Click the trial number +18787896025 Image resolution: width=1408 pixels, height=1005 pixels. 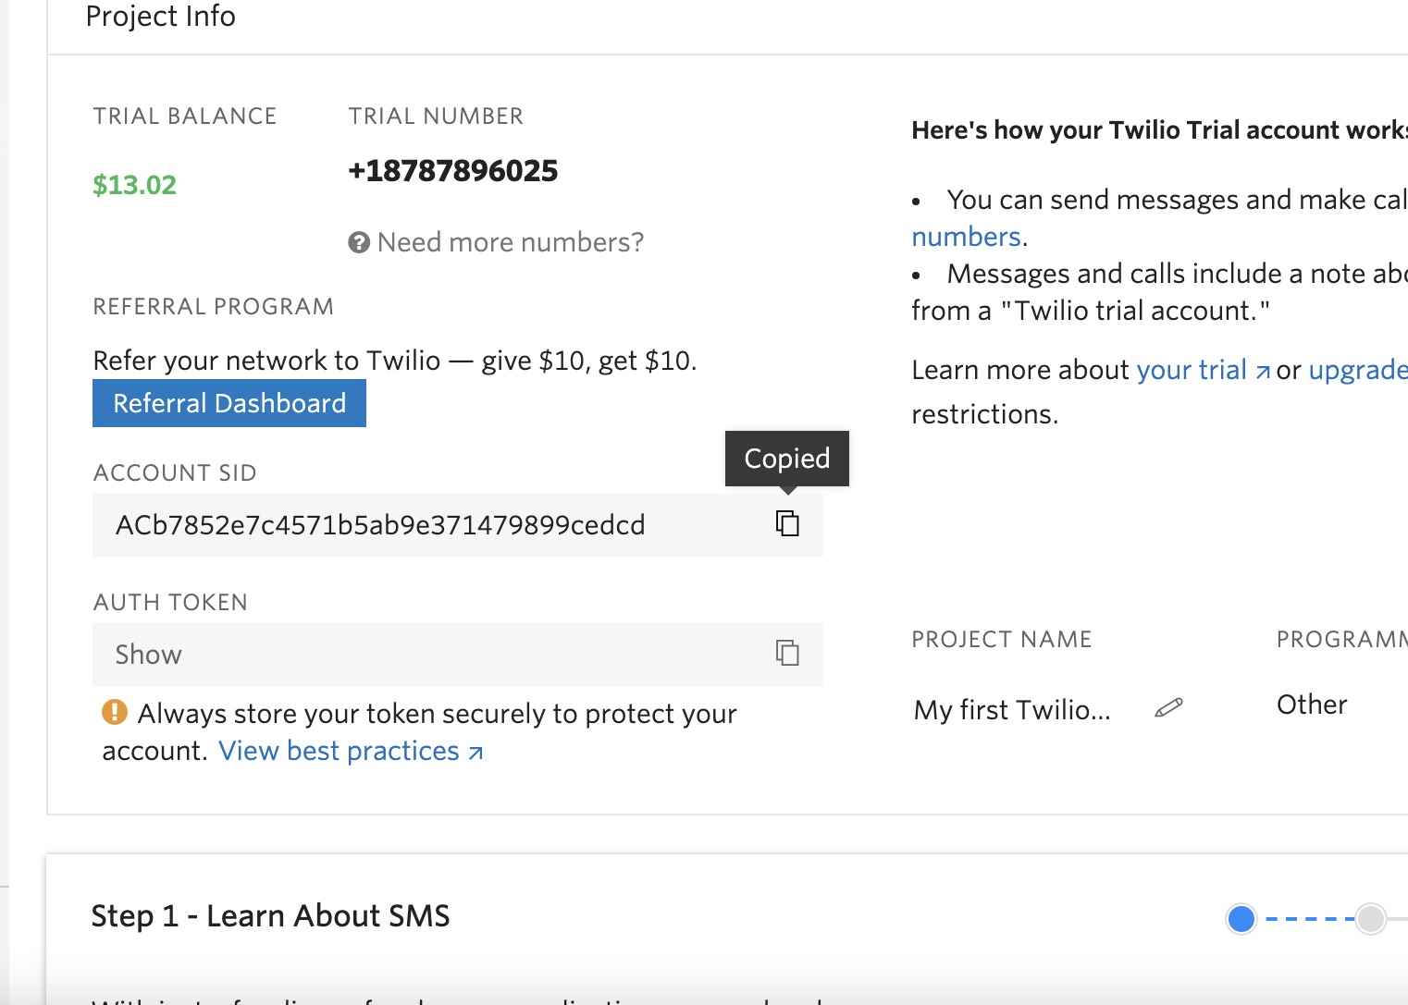(453, 171)
